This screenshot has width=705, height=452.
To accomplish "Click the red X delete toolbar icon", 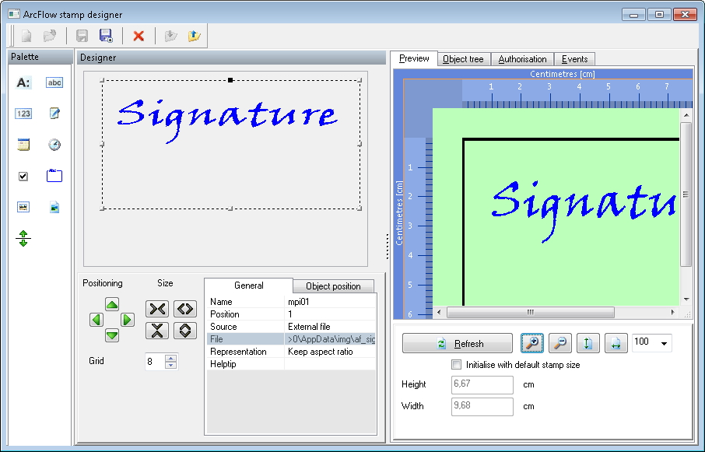I will click(139, 36).
